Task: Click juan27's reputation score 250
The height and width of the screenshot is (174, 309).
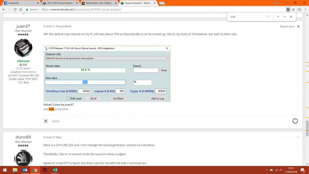Action: click(23, 65)
